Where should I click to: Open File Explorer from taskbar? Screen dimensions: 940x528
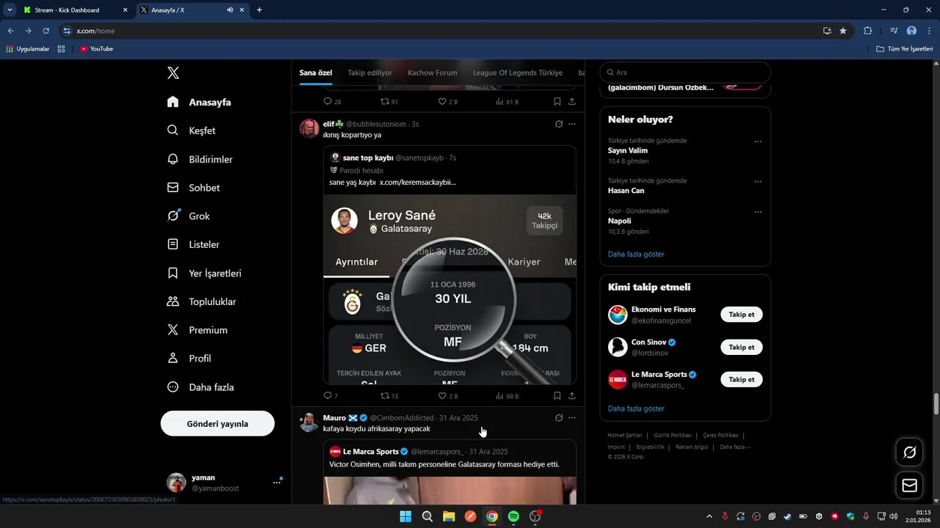click(x=449, y=516)
